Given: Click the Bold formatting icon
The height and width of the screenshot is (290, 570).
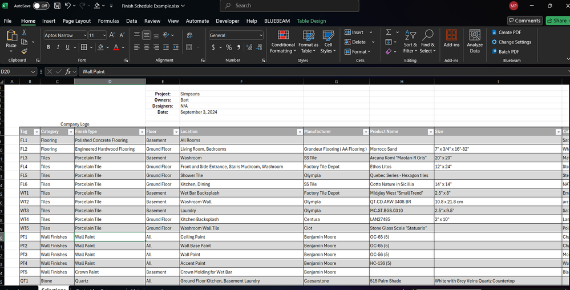Looking at the screenshot, I should pos(49,47).
